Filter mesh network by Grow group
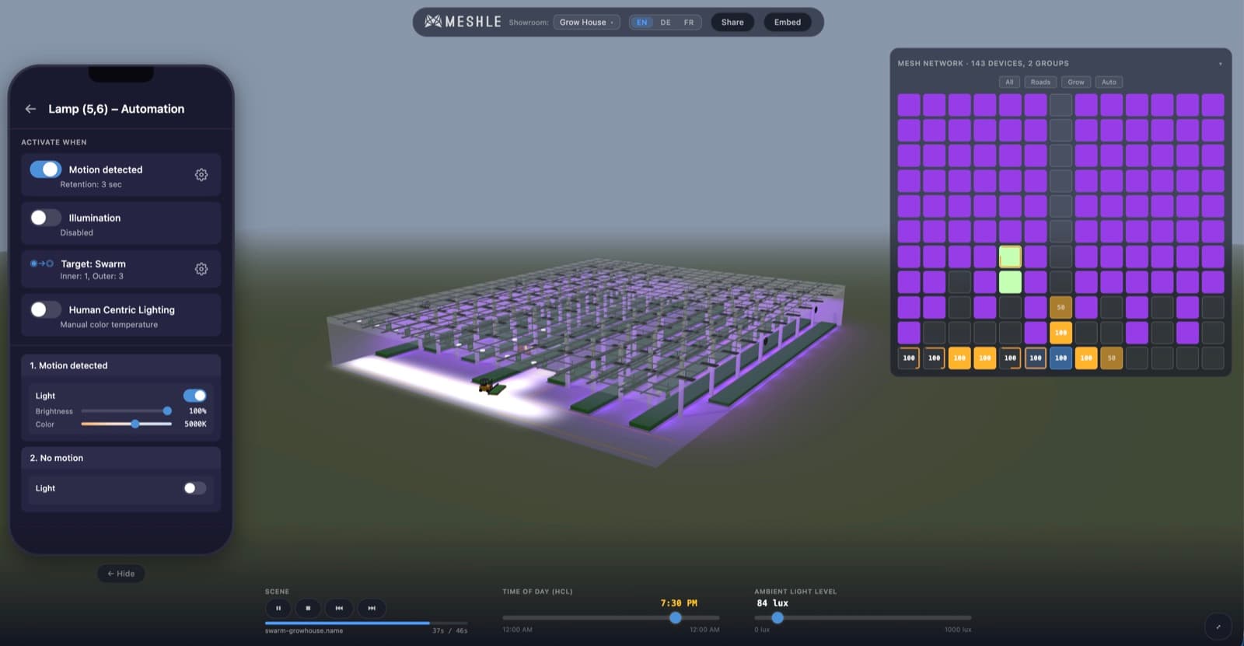The image size is (1244, 646). pos(1076,82)
